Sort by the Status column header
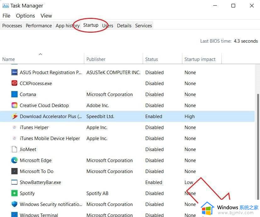The height and width of the screenshot is (217, 260). 163,59
